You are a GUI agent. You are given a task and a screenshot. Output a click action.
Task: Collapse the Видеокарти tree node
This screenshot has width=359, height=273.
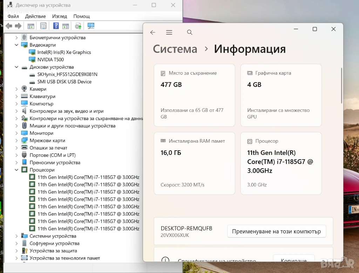[16, 45]
